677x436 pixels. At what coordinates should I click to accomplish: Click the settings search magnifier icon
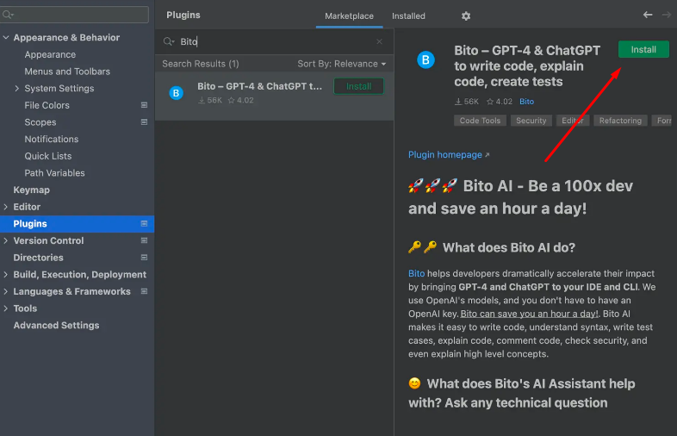coord(8,15)
